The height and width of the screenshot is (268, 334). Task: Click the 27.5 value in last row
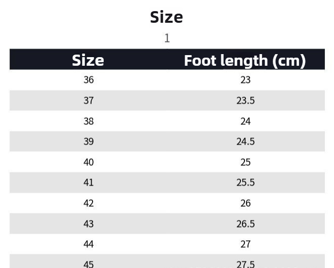[245, 264]
